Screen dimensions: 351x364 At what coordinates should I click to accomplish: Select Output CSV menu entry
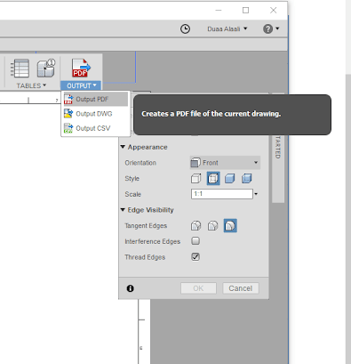[x=96, y=128]
